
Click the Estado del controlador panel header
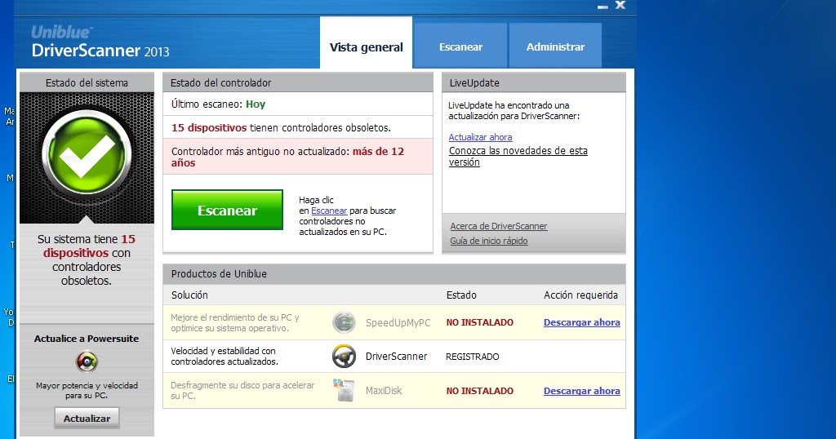pos(298,82)
